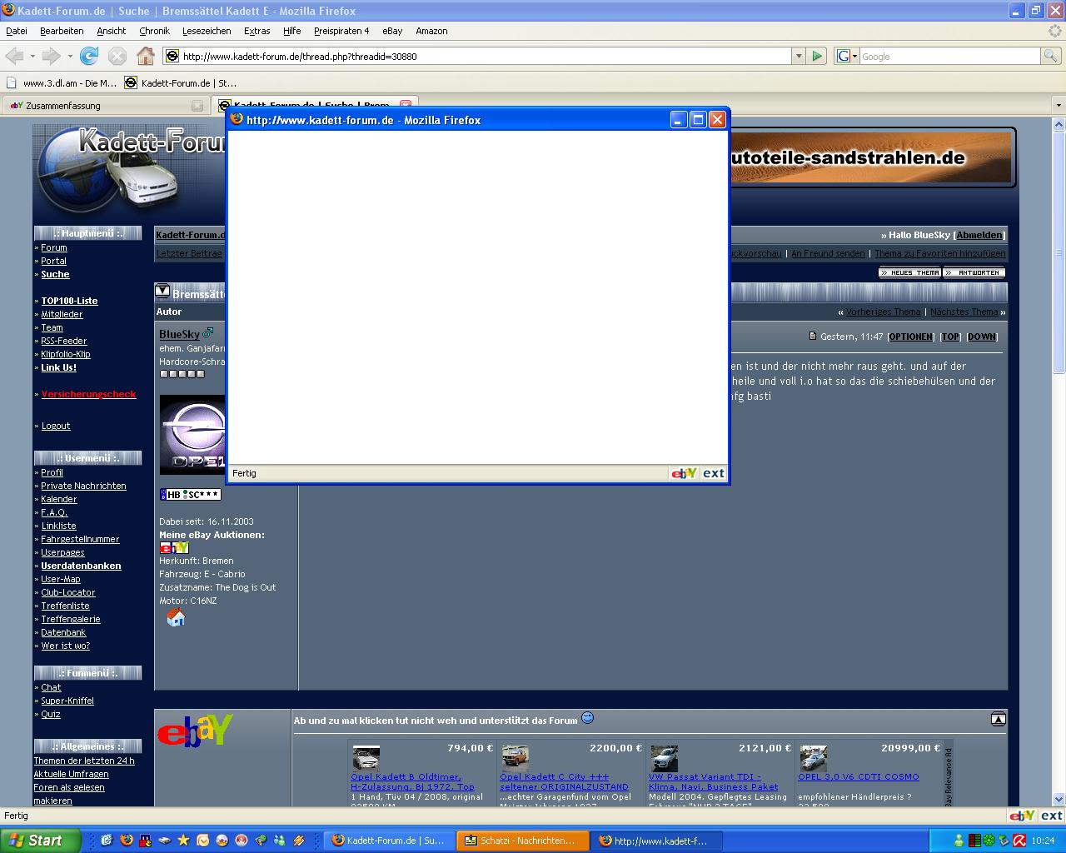The image size is (1066, 853).
Task: Open the Lesezeichen menu
Action: (x=207, y=31)
